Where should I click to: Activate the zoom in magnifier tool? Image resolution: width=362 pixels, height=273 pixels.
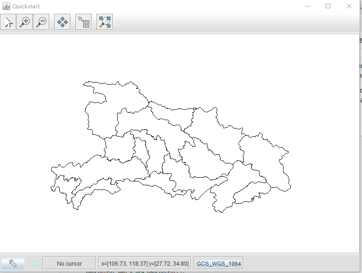(25, 22)
